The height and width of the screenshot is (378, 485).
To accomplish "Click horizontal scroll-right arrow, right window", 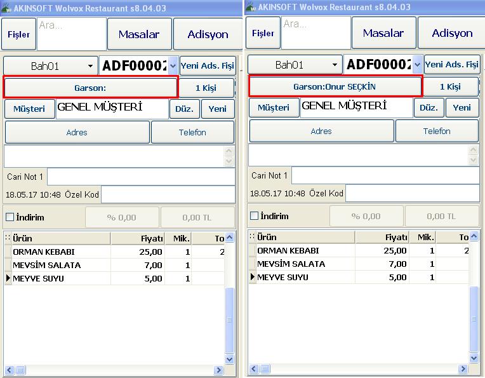I will pos(463,368).
